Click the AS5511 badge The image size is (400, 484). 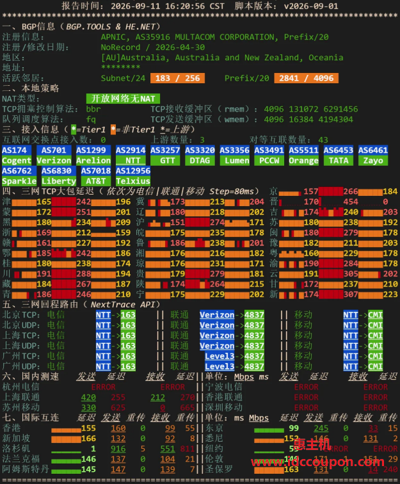(x=304, y=150)
